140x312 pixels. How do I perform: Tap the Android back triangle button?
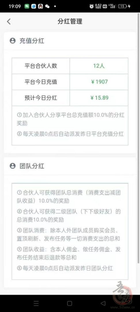103,303
